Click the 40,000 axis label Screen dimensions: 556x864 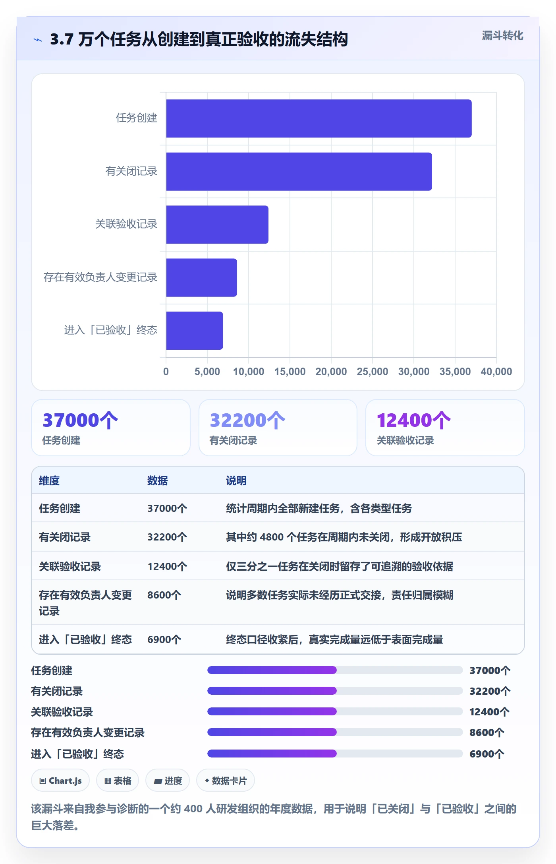(x=496, y=372)
